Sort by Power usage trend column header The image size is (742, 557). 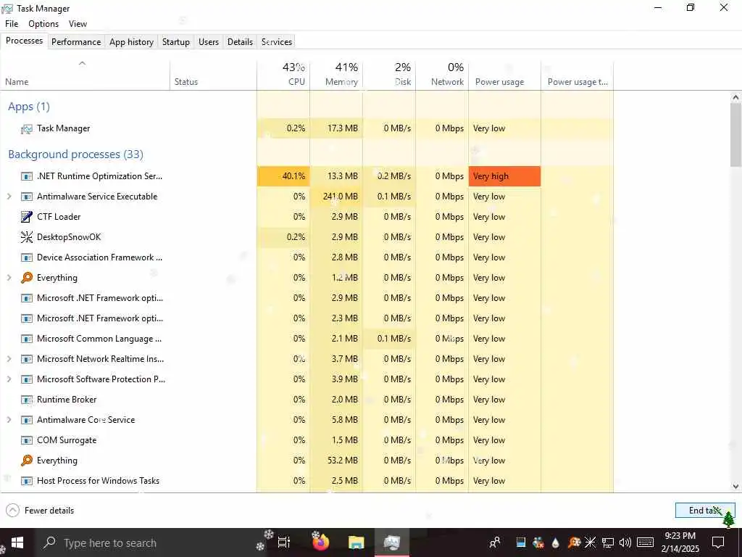pyautogui.click(x=578, y=75)
